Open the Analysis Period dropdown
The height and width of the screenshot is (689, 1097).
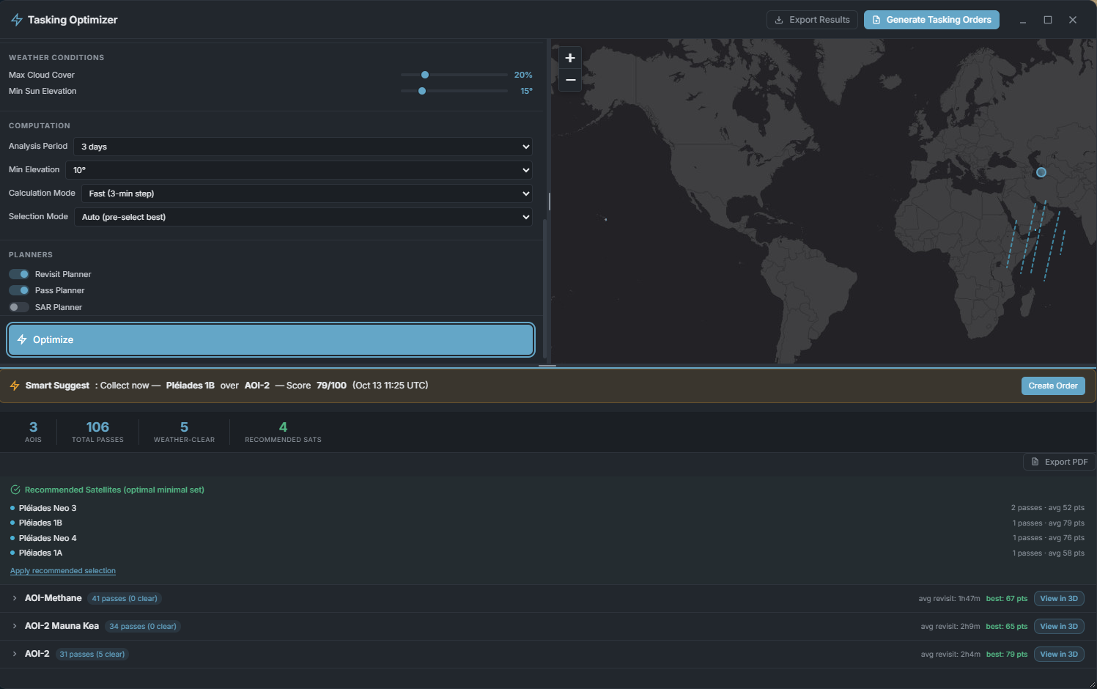pos(303,147)
